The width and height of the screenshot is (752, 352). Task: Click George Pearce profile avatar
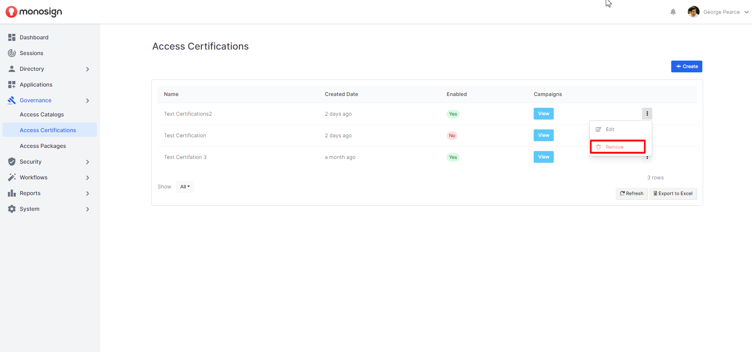pyautogui.click(x=693, y=12)
